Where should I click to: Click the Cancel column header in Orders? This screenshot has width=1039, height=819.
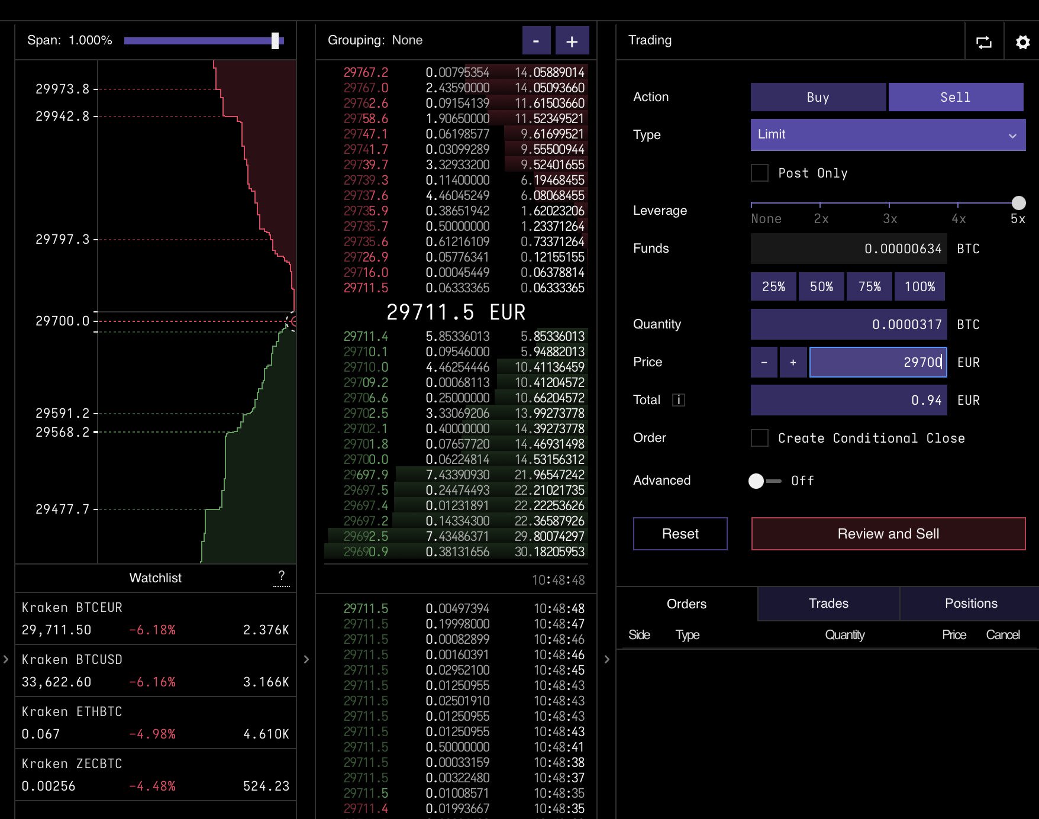tap(1002, 635)
